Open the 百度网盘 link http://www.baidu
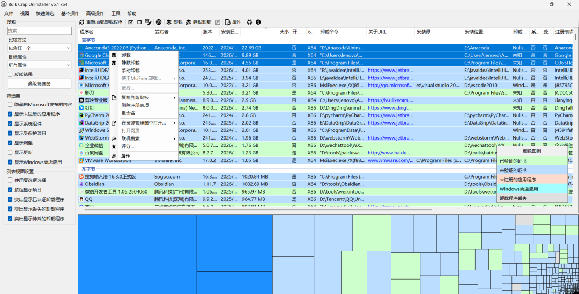 coord(390,153)
